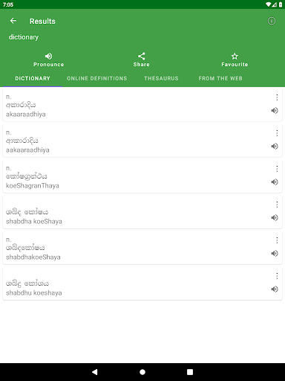The width and height of the screenshot is (285, 381).
Task: Open the overflow menu for akaaraadhiya
Action: (277, 97)
